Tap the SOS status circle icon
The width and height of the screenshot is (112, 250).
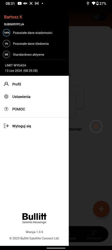click(x=7, y=54)
